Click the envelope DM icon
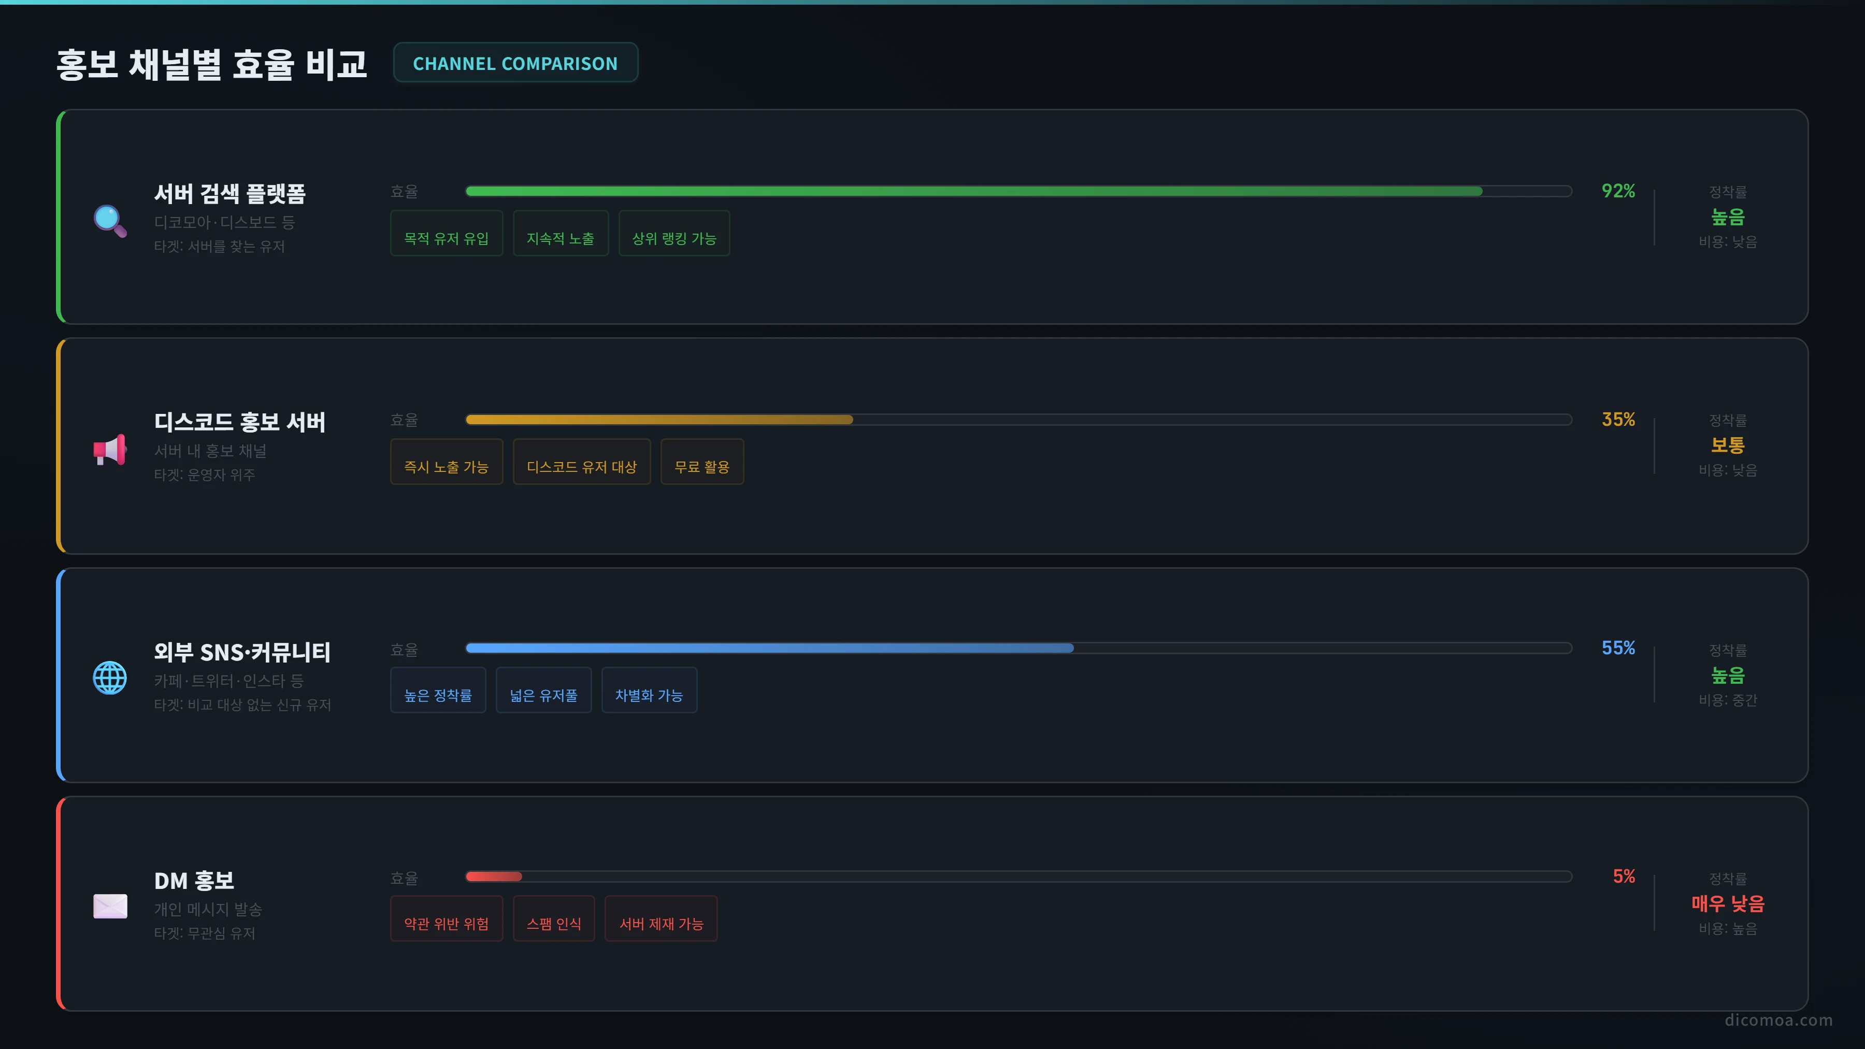1865x1049 pixels. [110, 907]
